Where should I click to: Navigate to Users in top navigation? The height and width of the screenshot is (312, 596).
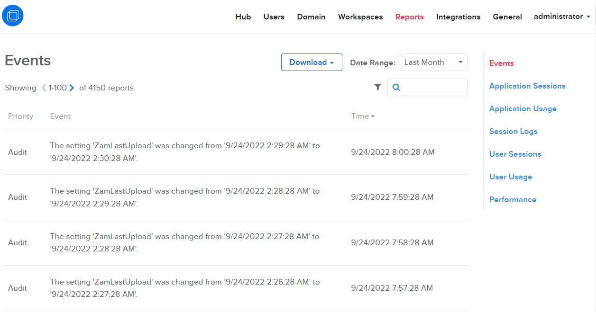point(274,17)
